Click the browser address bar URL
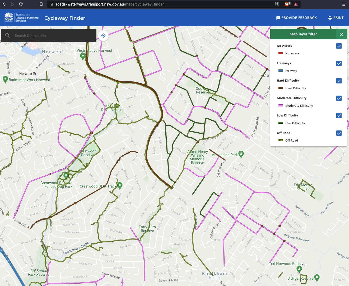 110,4
